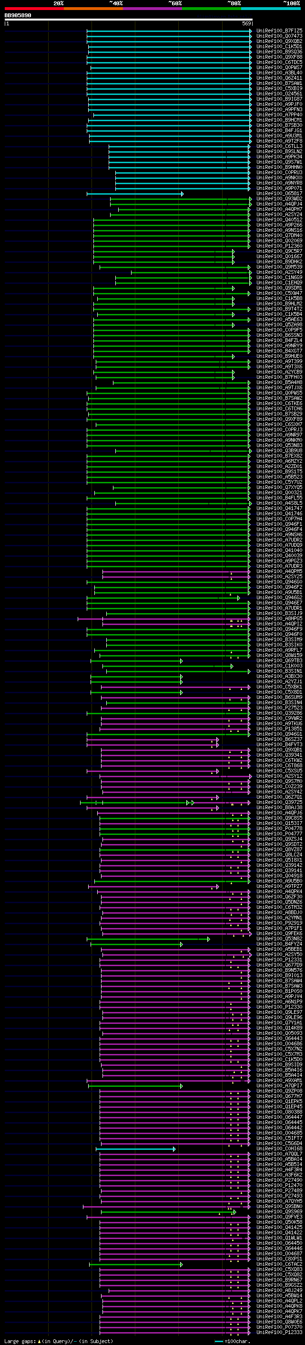Click label UniRef100_C6TAC2
Viewport: 305px width, 1345px height.
(x=279, y=1263)
